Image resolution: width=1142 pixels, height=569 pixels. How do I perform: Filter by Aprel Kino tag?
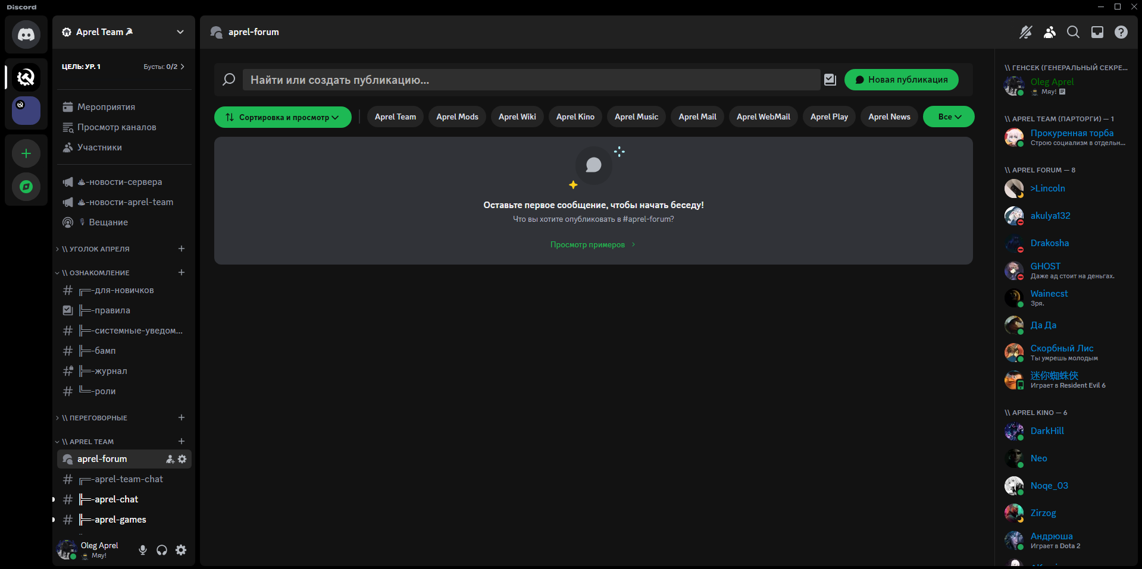coord(575,117)
